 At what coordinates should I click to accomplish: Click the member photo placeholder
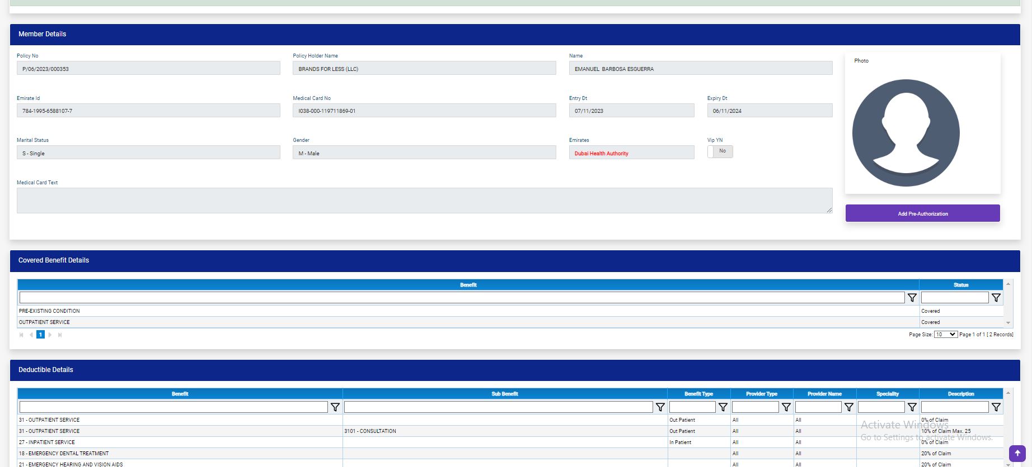[906, 133]
